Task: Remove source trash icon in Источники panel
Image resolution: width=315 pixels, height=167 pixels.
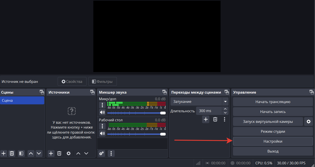Action: pyautogui.click(x=59, y=153)
